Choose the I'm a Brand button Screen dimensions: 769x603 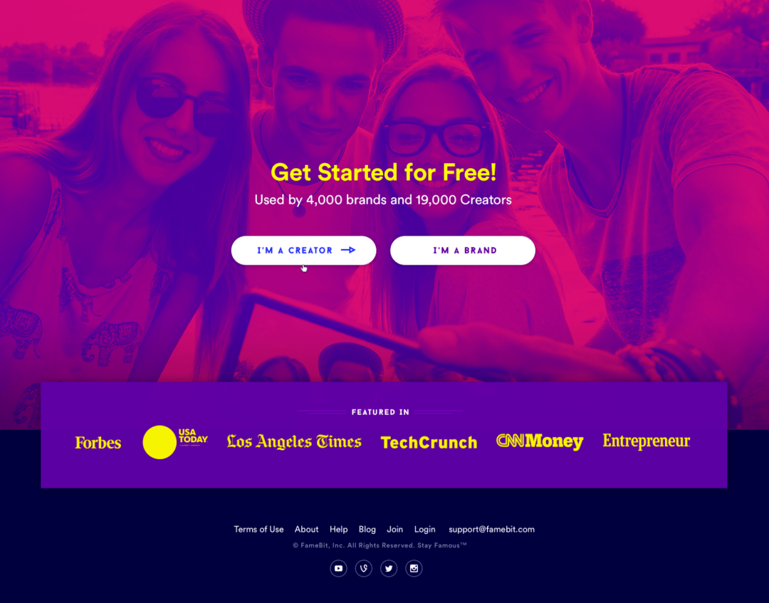[x=463, y=251]
